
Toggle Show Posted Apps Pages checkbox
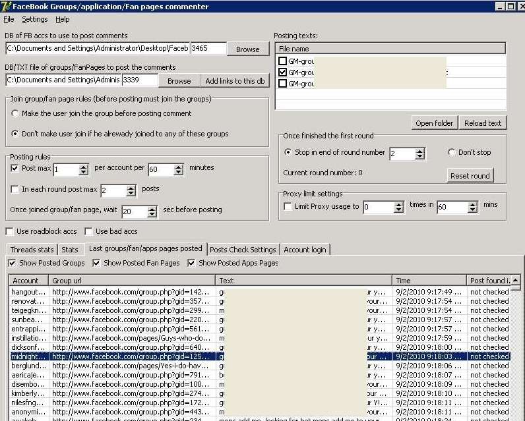191,263
